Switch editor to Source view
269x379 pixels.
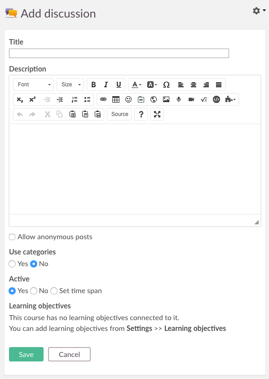pyautogui.click(x=120, y=114)
